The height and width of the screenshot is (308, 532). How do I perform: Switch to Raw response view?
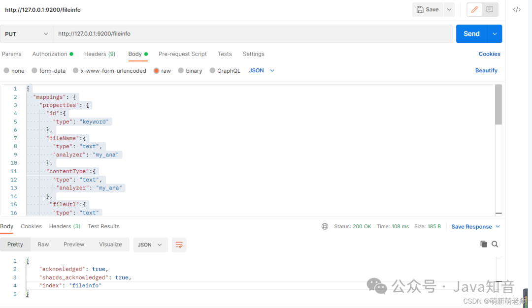pyautogui.click(x=43, y=245)
